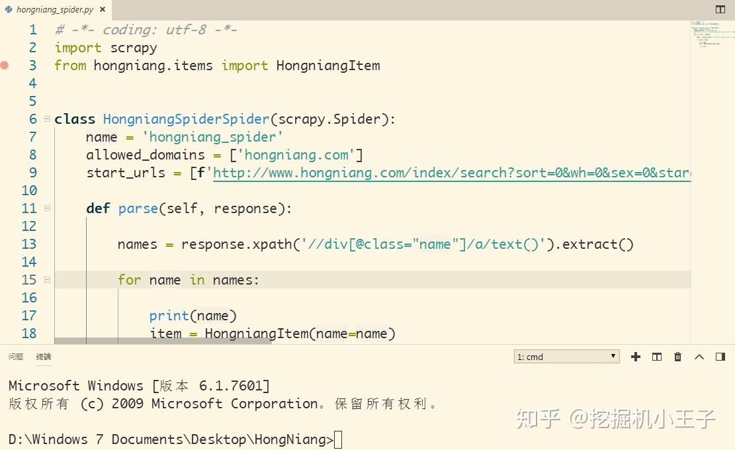Click the editor horizontal scrollbar
Screen dimensions: 735x450
(x=163, y=341)
